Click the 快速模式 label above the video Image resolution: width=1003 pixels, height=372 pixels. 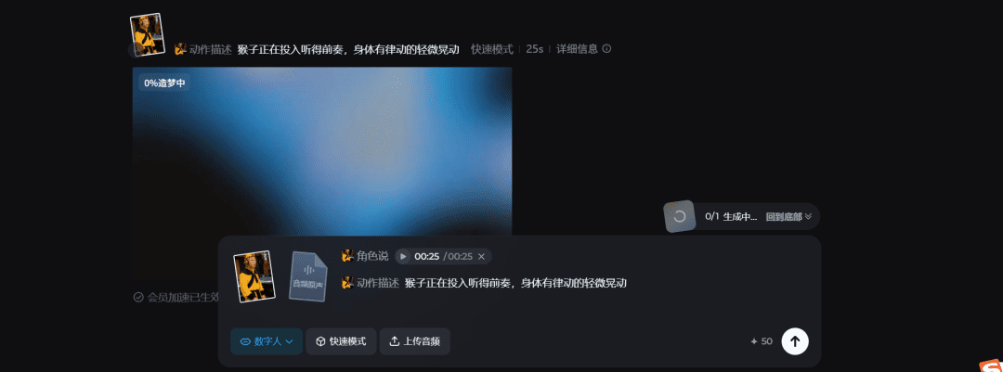coord(492,48)
